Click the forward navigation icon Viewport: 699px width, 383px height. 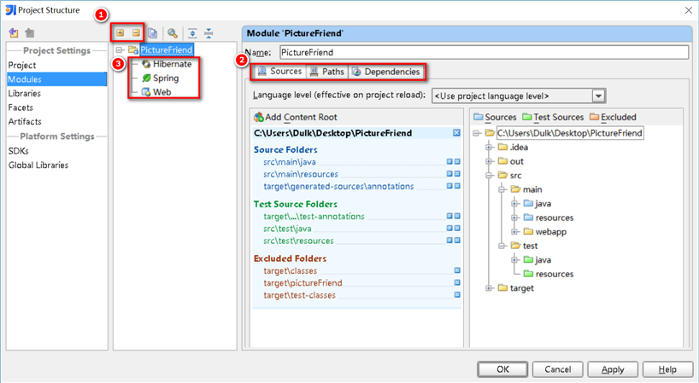tap(29, 32)
